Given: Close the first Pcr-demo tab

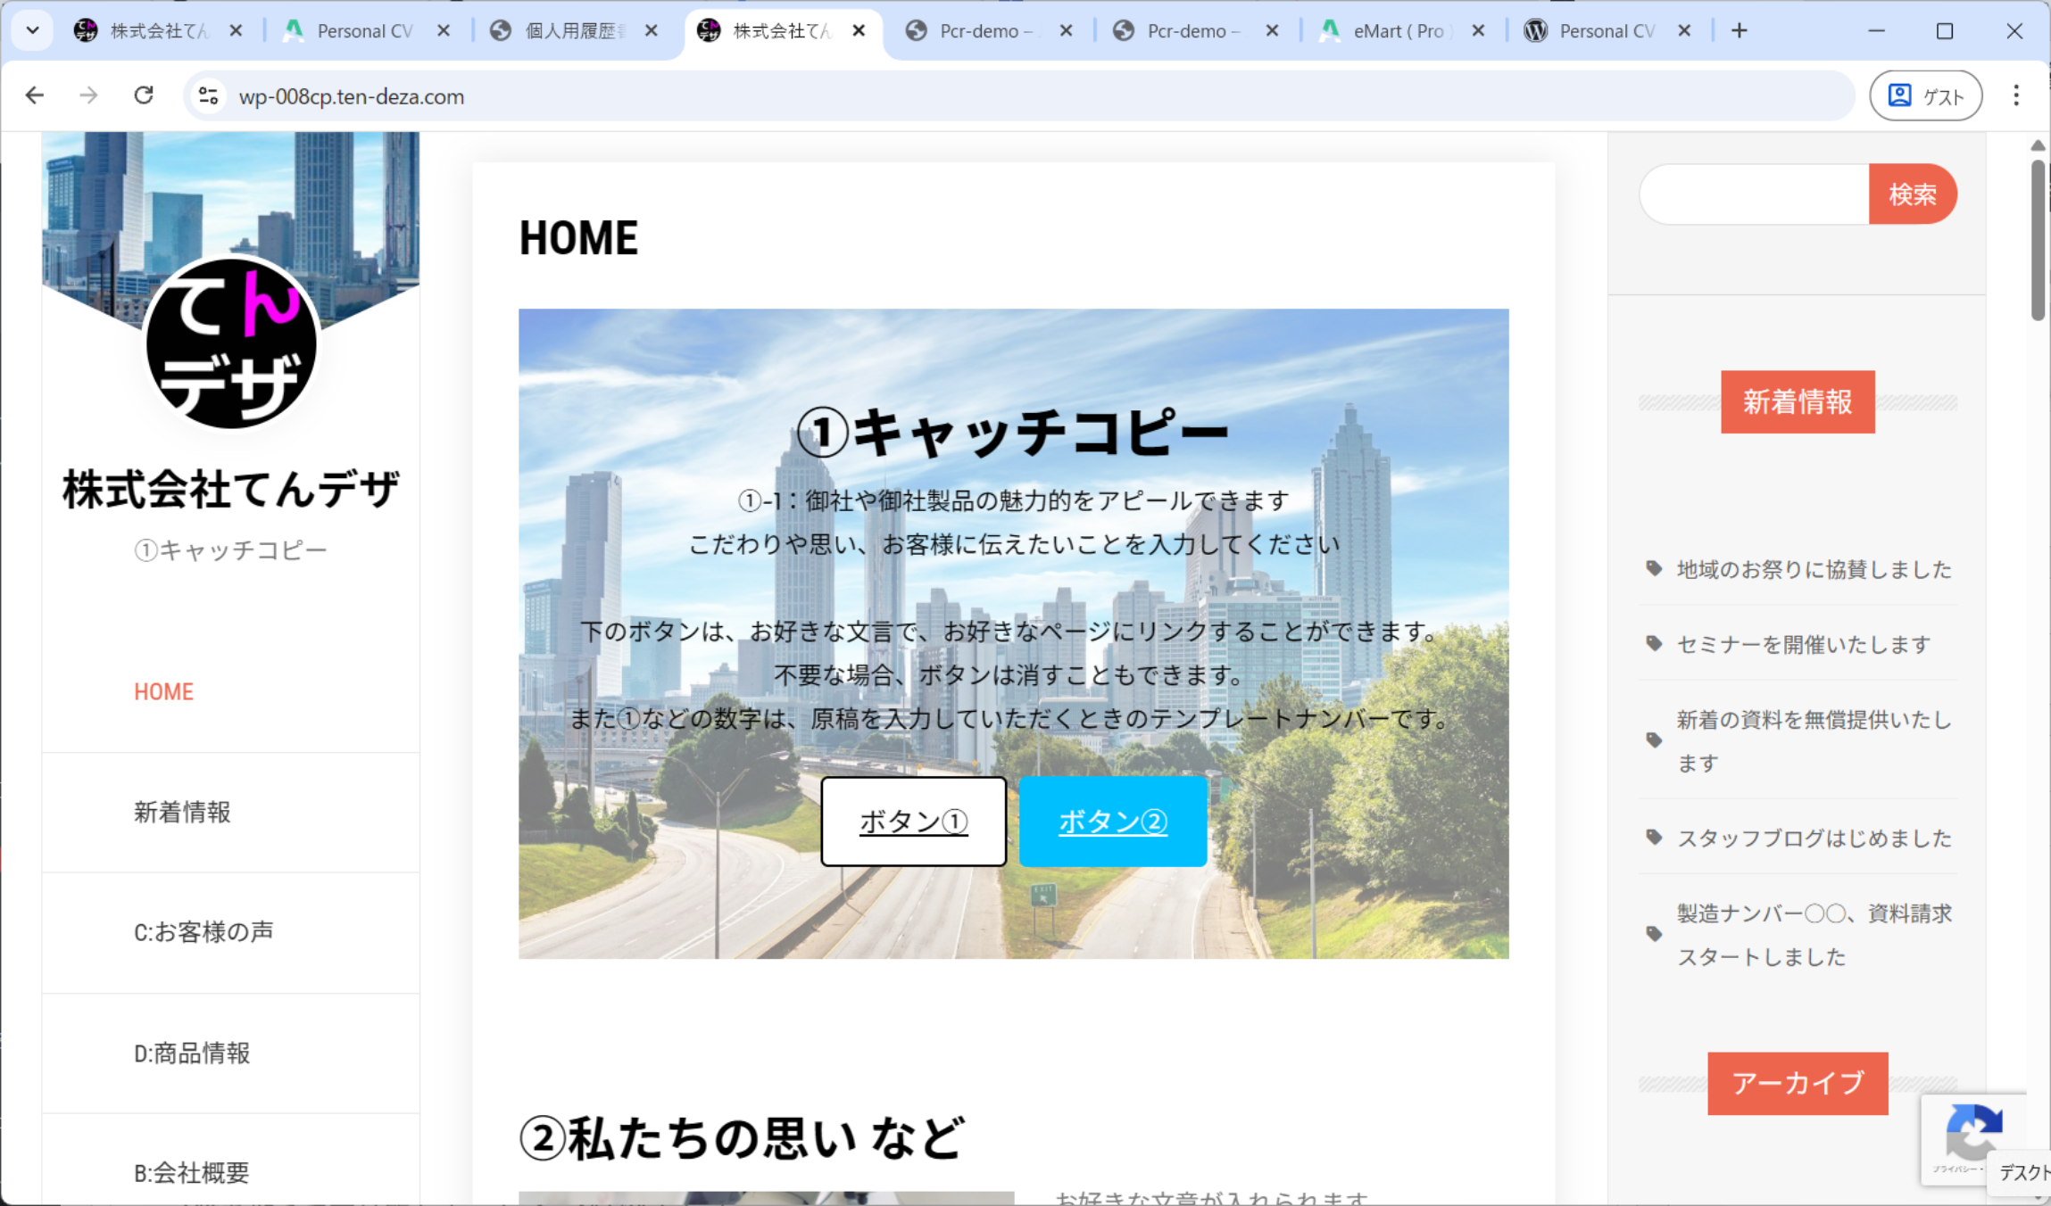Looking at the screenshot, I should click(1066, 31).
